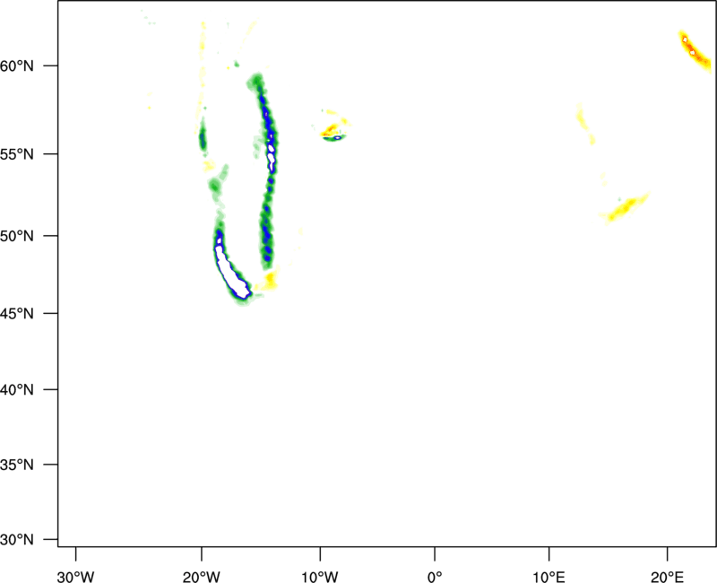
Task: Click the 0° longitude label
Action: coord(435,577)
